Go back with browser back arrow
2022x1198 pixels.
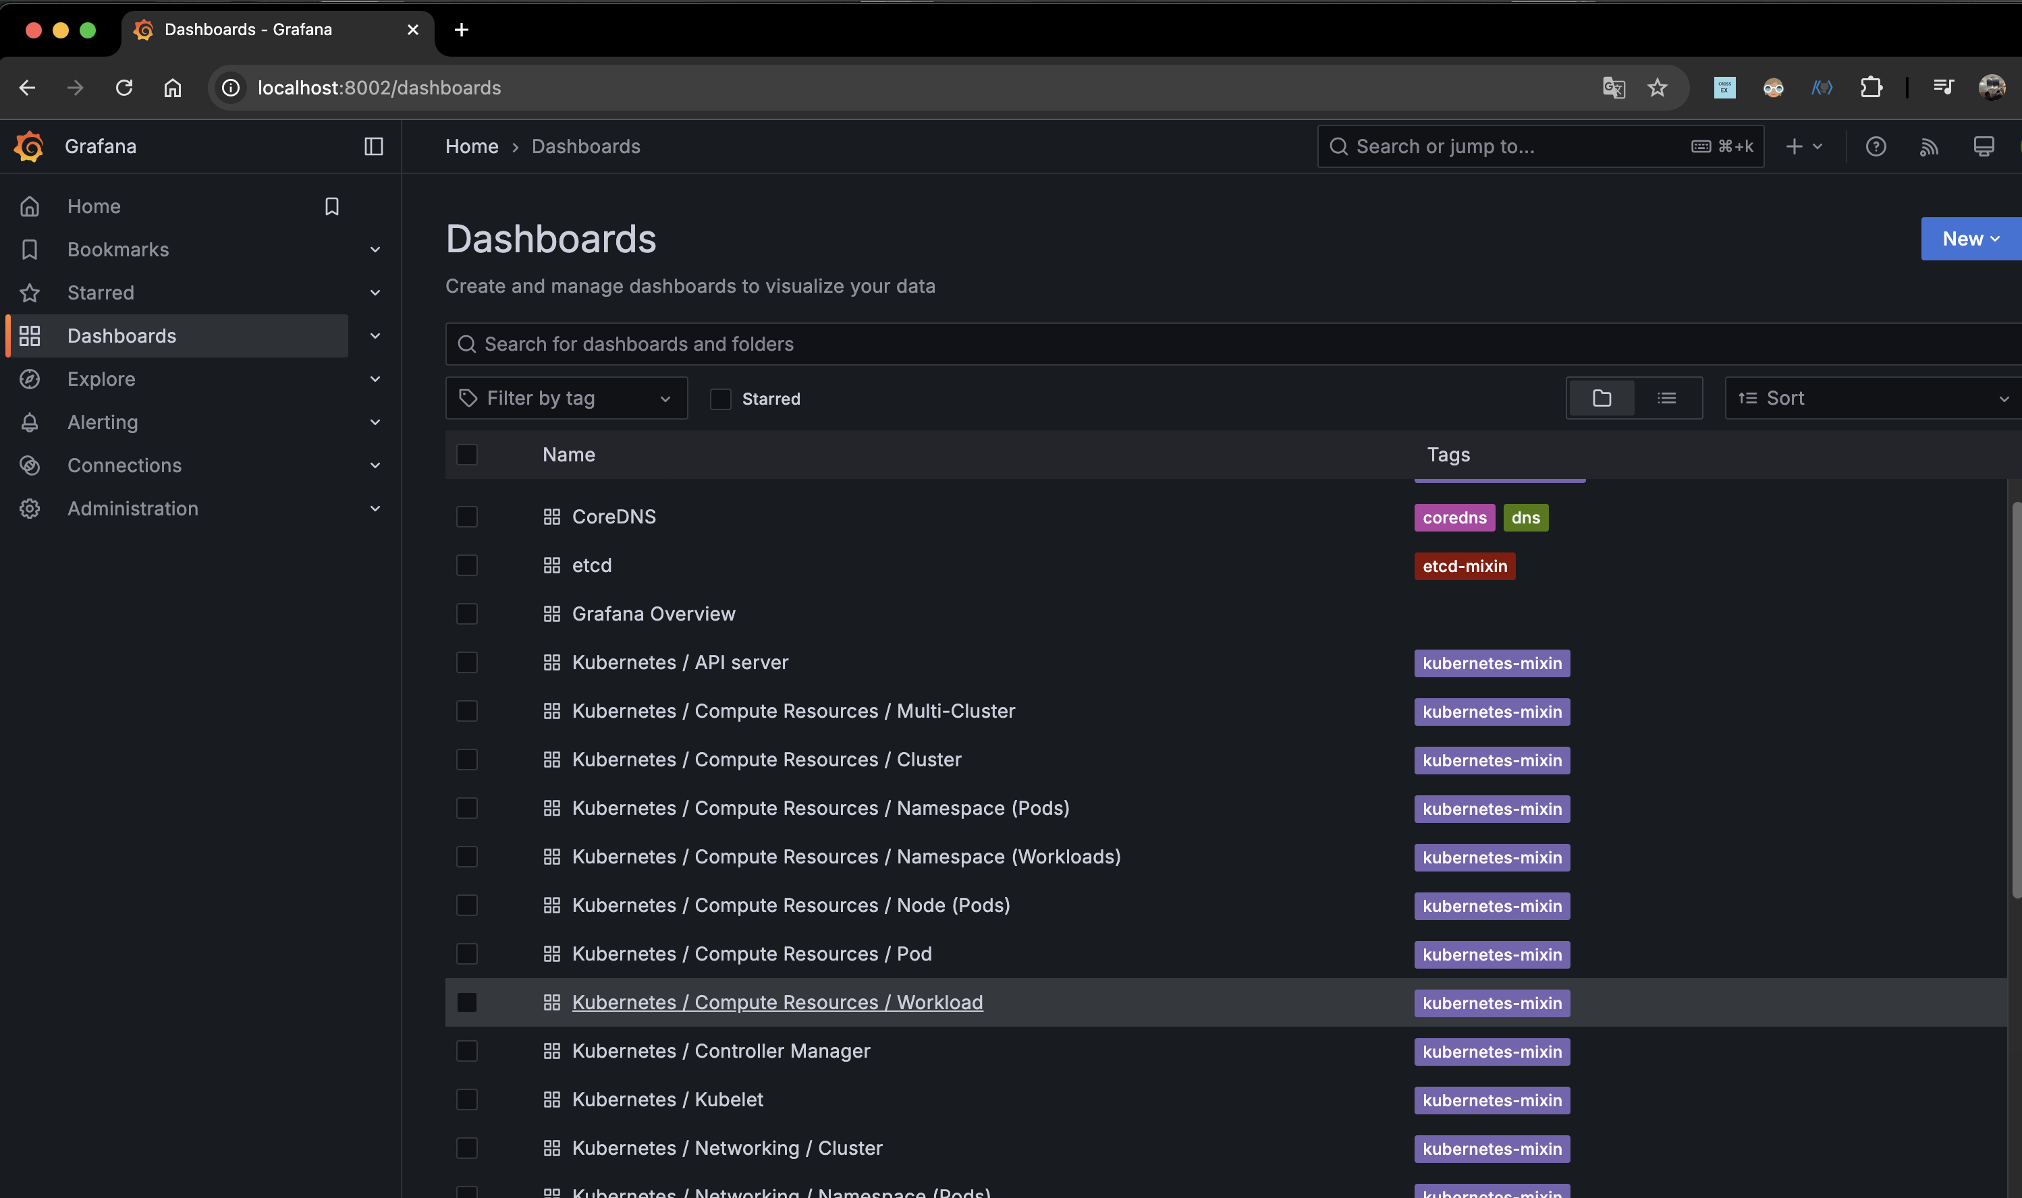pyautogui.click(x=26, y=87)
